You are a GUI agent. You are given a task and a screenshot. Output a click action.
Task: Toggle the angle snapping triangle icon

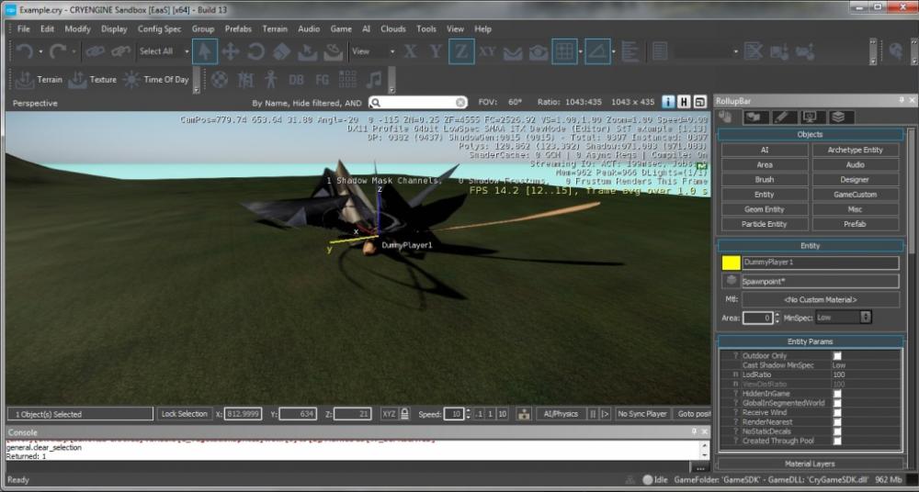(597, 51)
